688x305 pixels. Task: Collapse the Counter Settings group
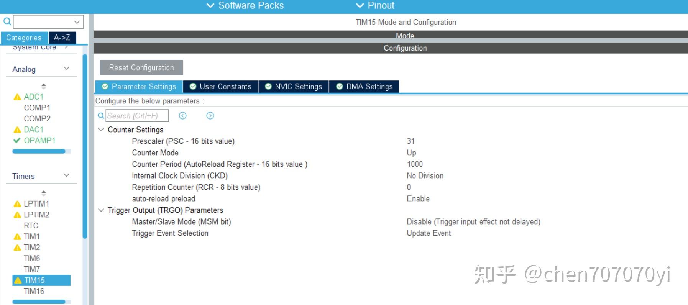coord(101,130)
